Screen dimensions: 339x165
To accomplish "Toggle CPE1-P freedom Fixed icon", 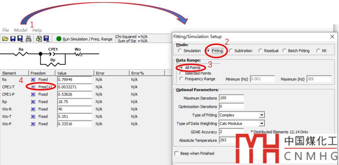I will tap(33, 94).
